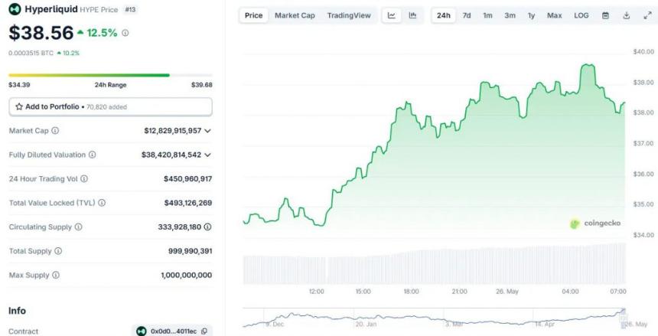Expand the Market Cap value chevron
The height and width of the screenshot is (336, 658).
click(x=208, y=131)
